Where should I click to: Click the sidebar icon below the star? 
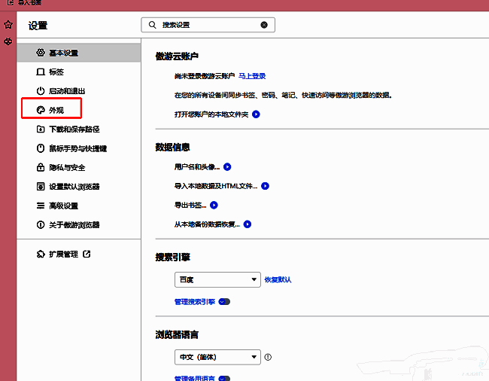coord(8,41)
